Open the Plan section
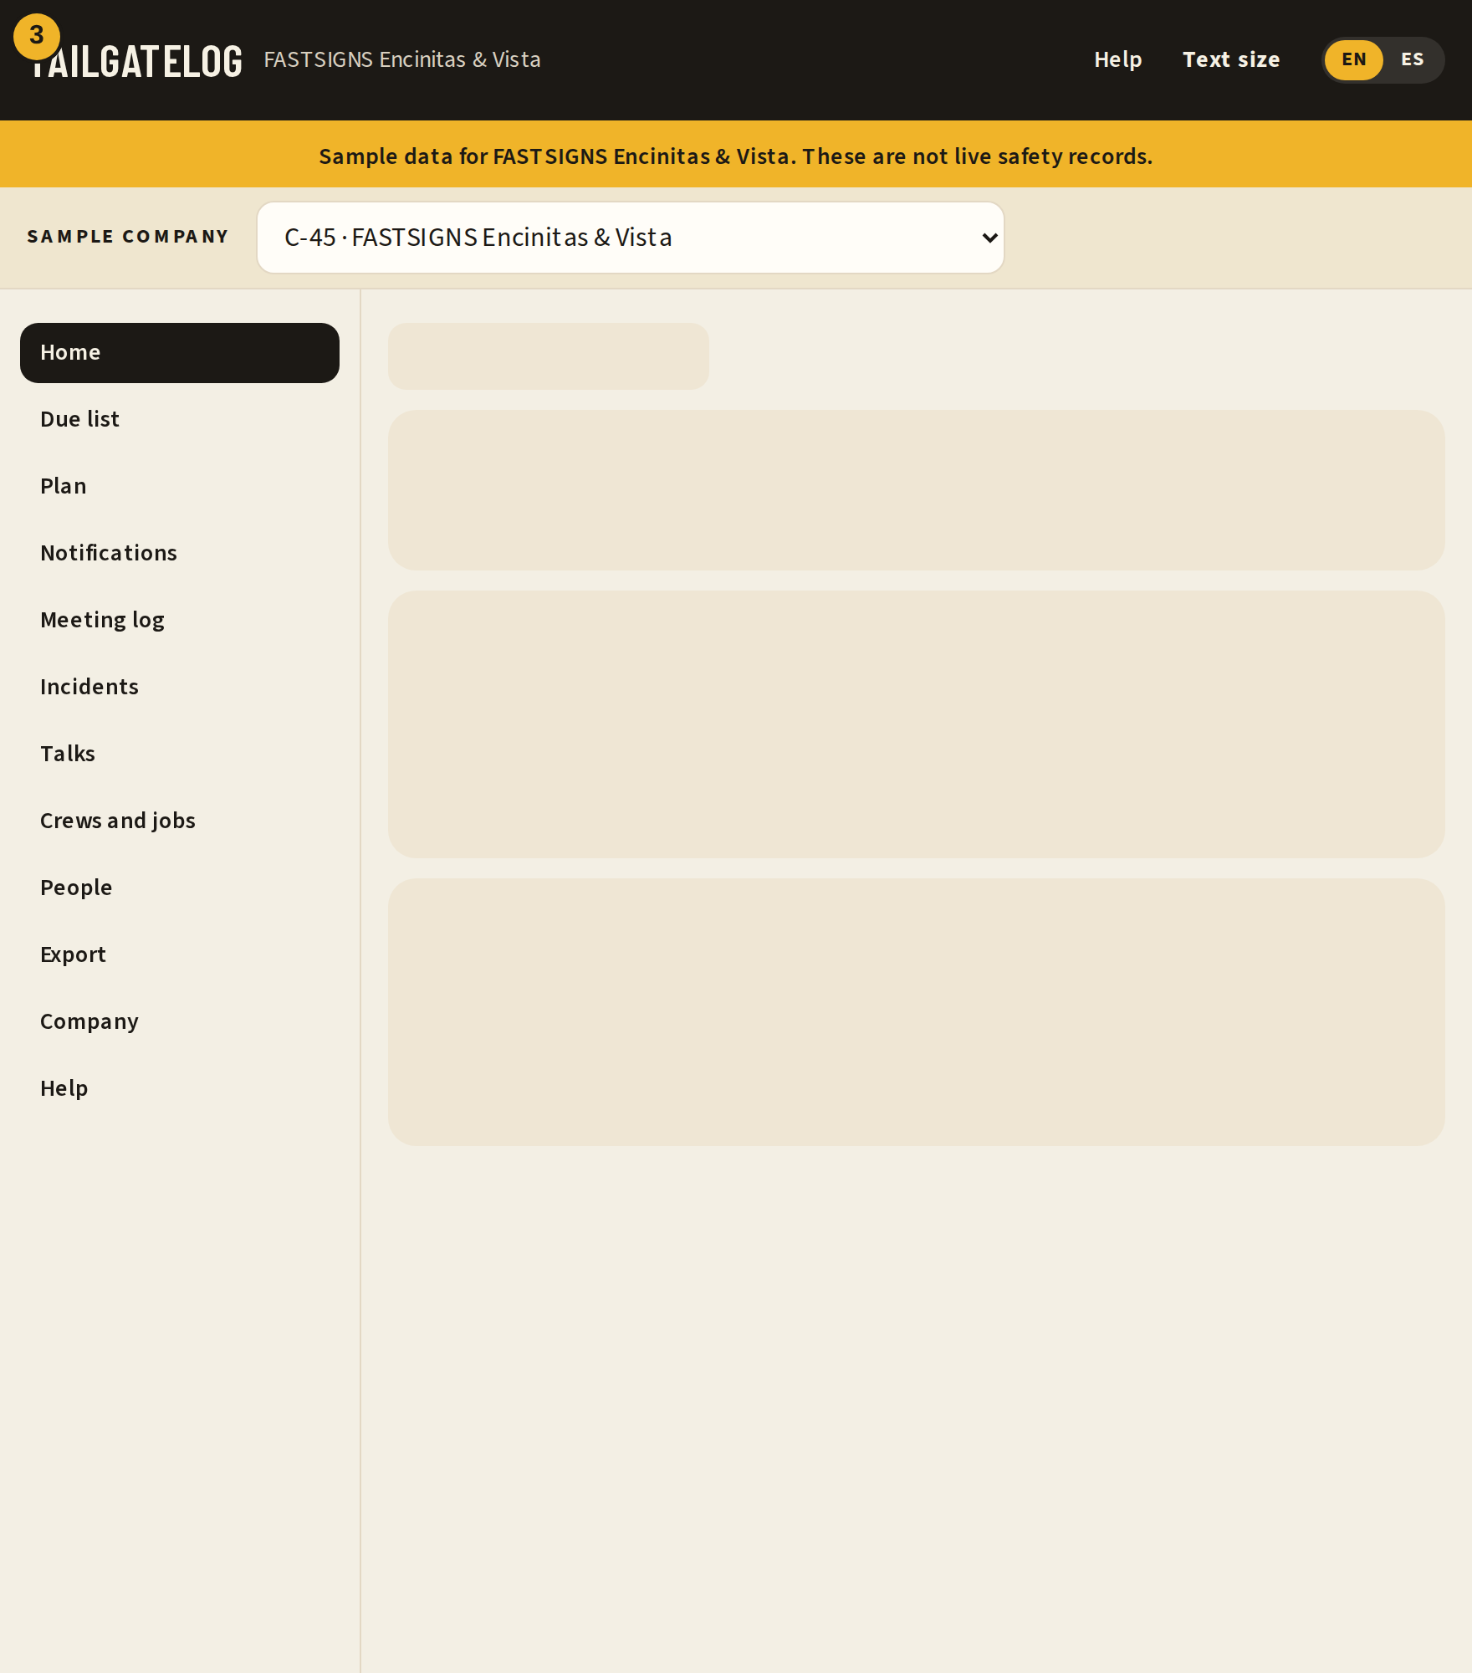The width and height of the screenshot is (1472, 1673). click(180, 487)
